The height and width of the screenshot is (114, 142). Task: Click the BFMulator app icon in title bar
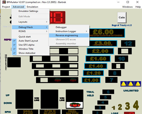coord(4,2)
